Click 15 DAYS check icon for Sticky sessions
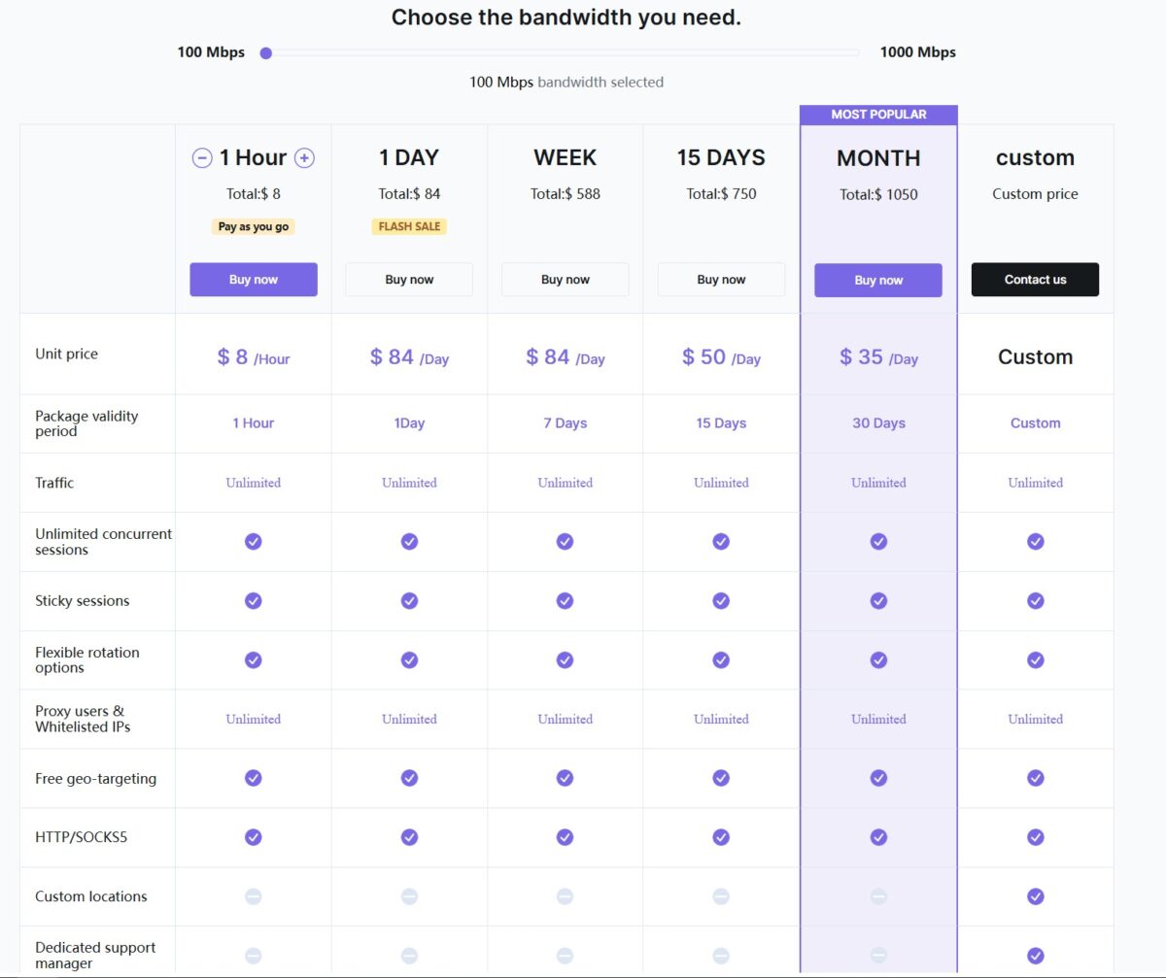The width and height of the screenshot is (1166, 978). [721, 600]
